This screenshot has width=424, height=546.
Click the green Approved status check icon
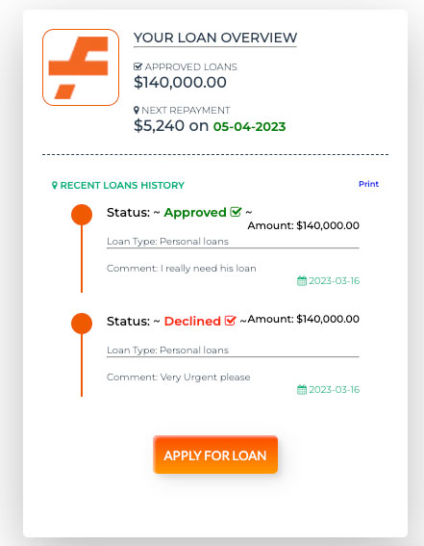[236, 212]
